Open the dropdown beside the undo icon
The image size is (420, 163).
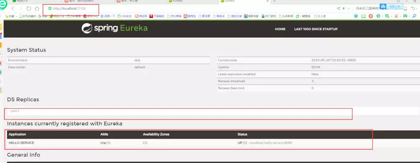(x=417, y=9)
